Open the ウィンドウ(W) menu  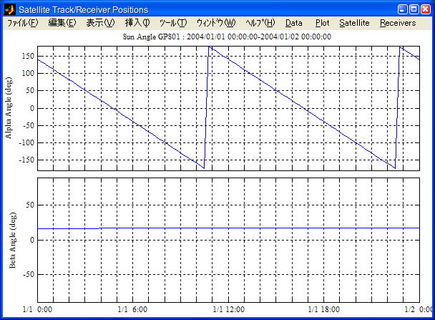(215, 23)
